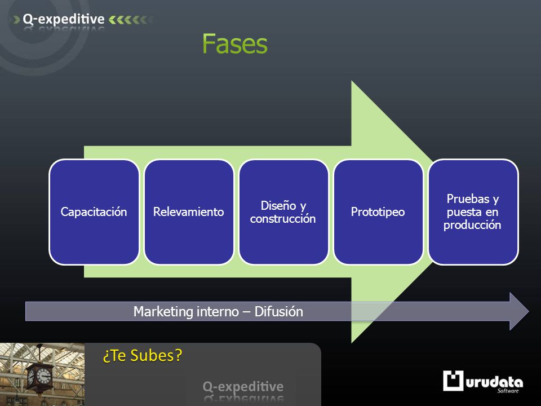Click the Fases slide title
Screen dimensions: 541x406
(234, 44)
